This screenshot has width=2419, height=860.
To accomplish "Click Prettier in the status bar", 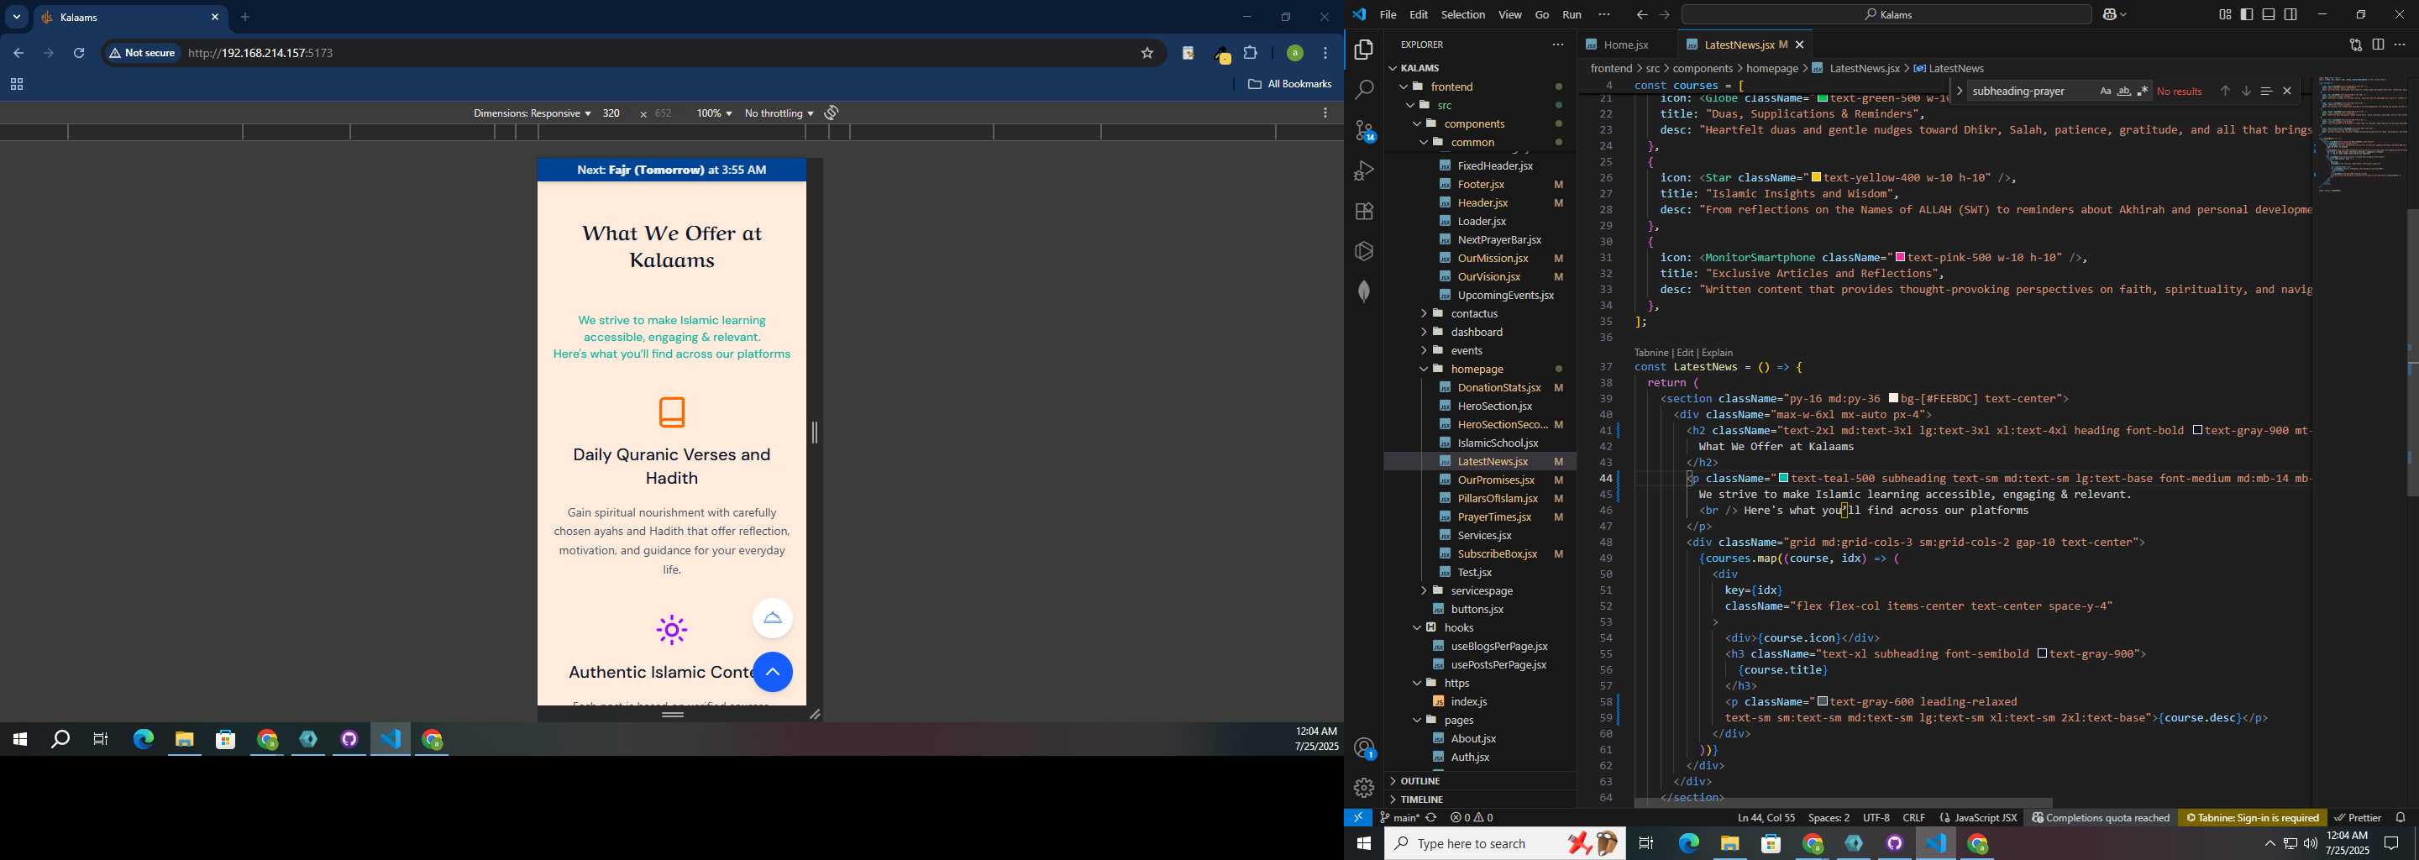I will pos(2357,818).
